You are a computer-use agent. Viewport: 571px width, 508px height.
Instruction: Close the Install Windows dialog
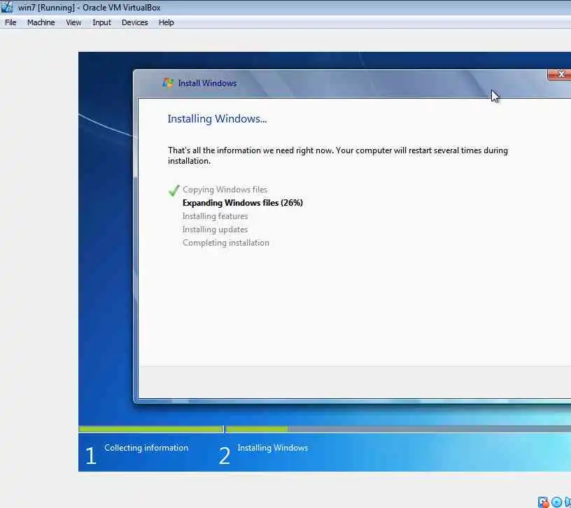[560, 74]
